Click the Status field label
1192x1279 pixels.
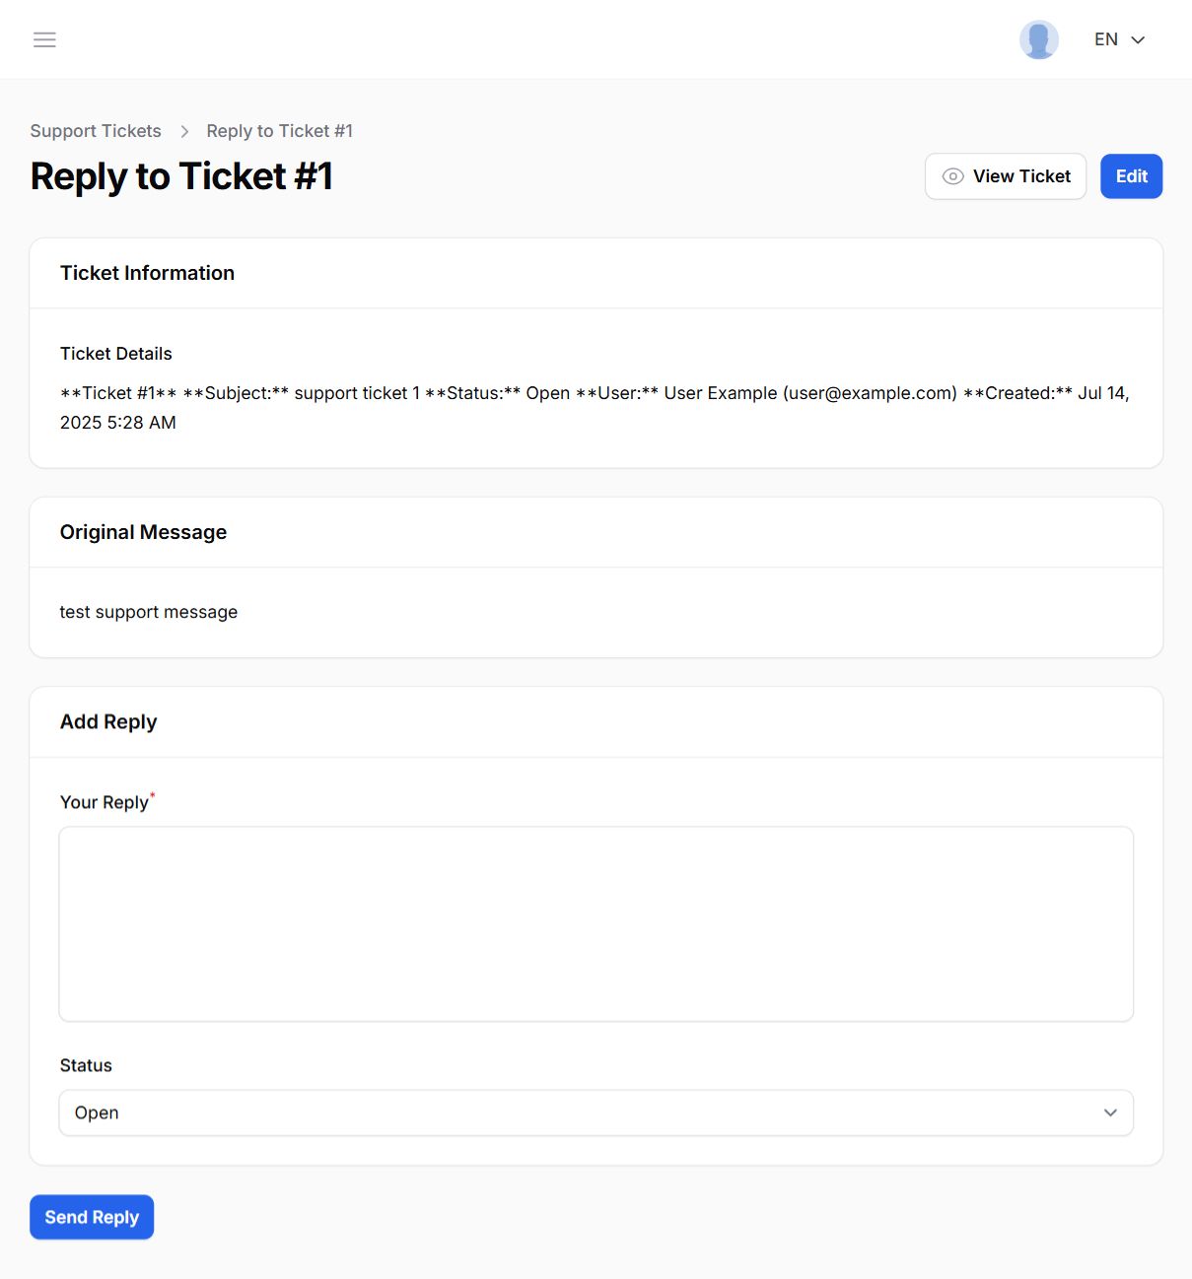[x=86, y=1065]
